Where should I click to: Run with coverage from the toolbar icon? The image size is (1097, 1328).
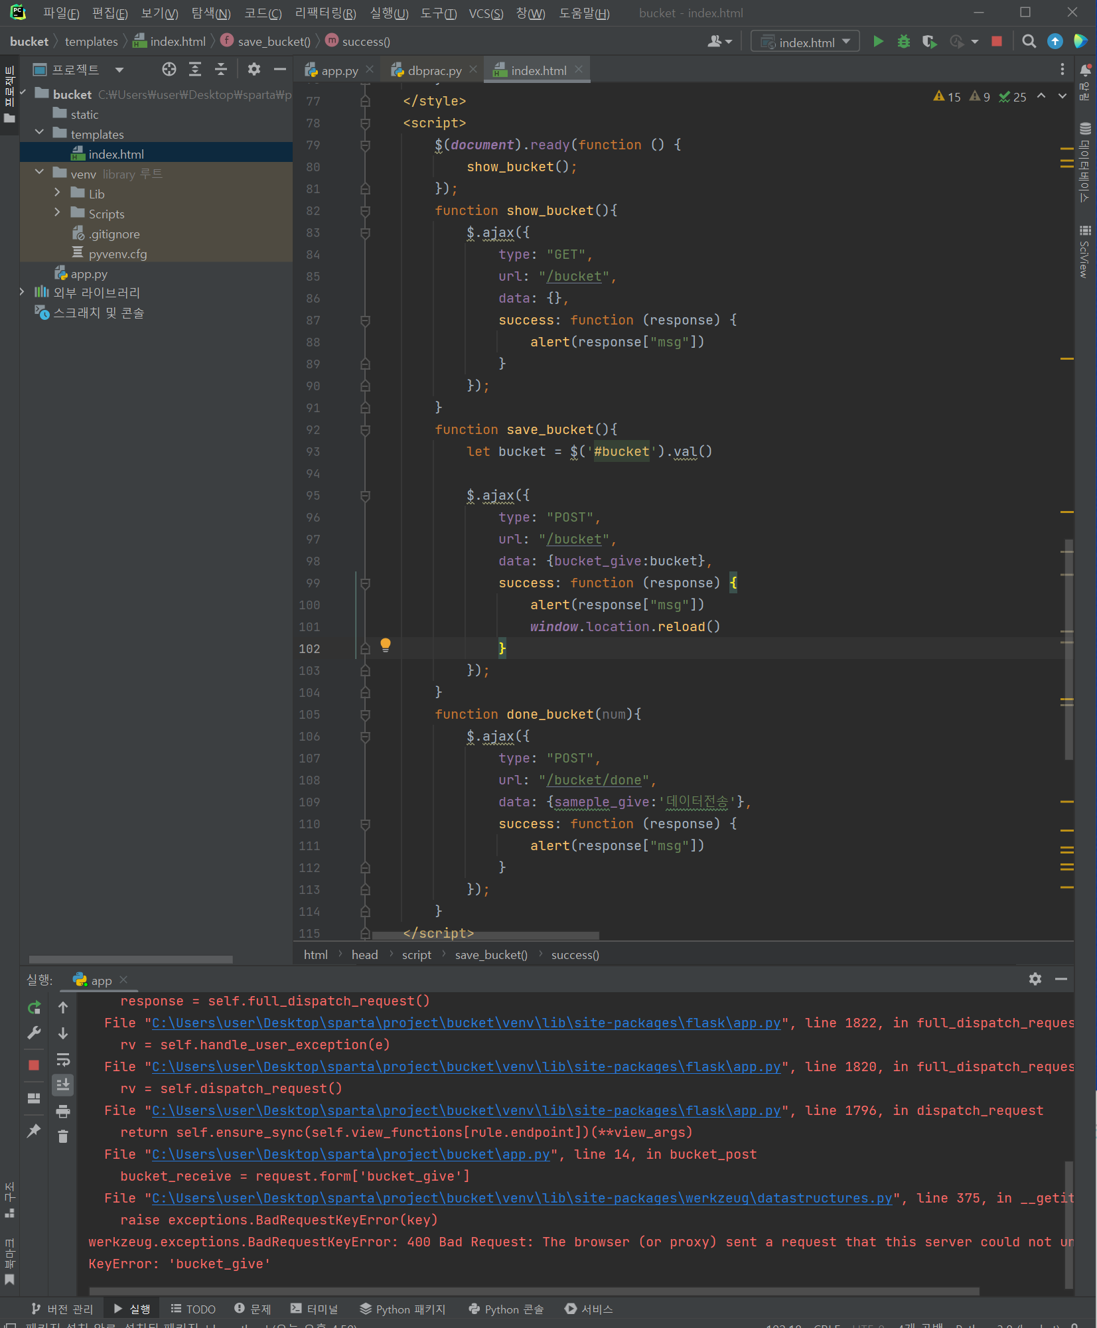(x=930, y=42)
